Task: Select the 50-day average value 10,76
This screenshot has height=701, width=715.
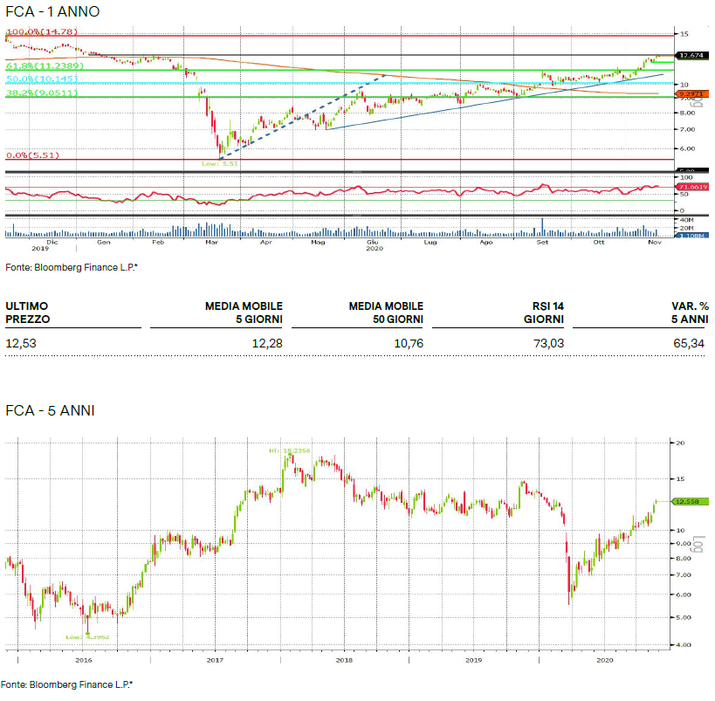Action: click(409, 343)
